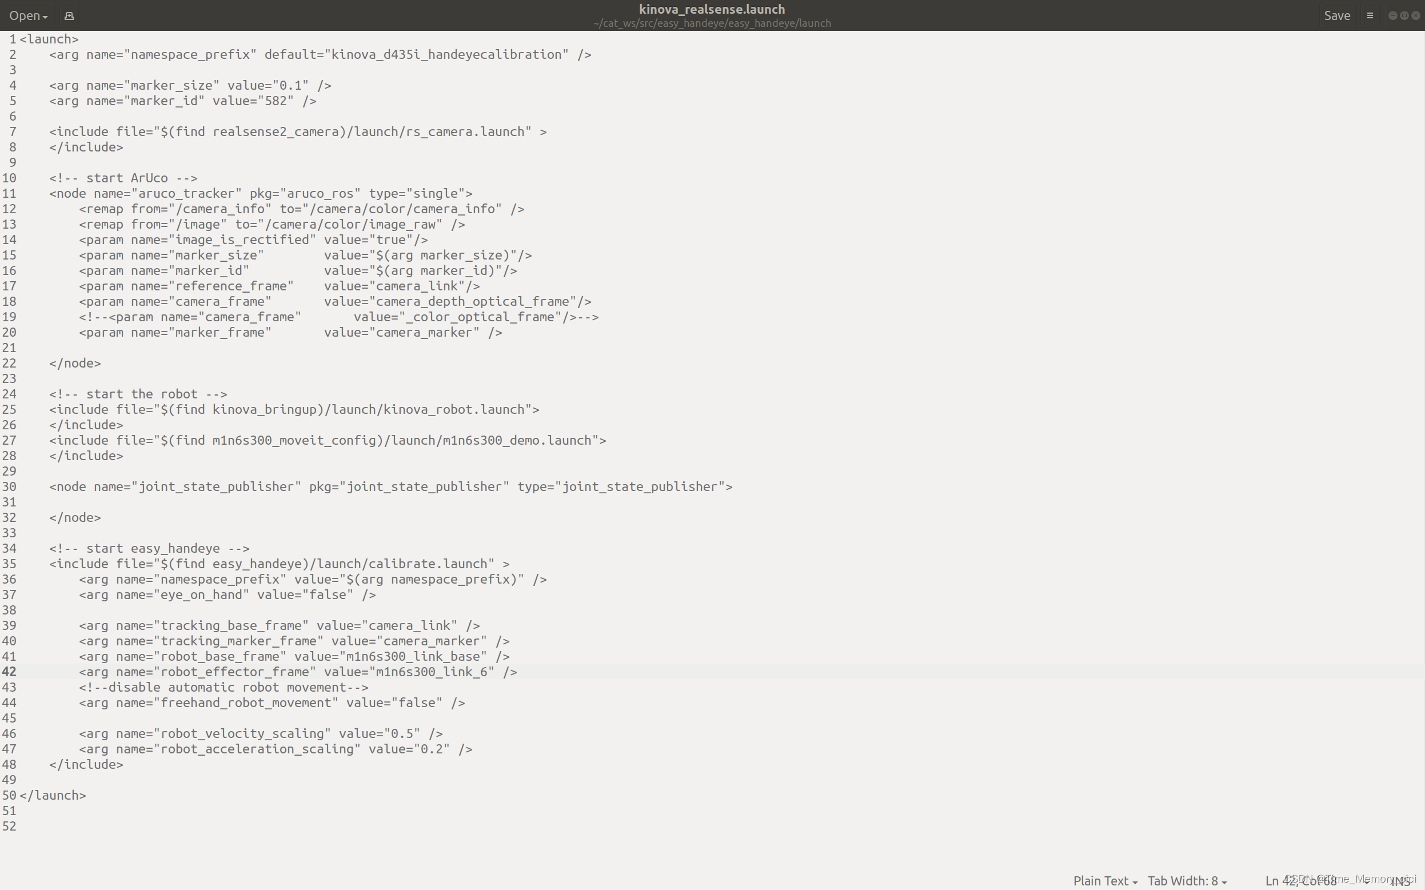Screen dimensions: 1425x890
Task: Click the robot_acceleration_scaling value="0.2" line
Action: pos(276,749)
